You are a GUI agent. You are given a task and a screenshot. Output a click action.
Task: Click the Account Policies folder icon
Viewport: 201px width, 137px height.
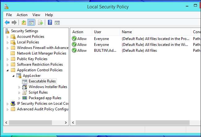pos(13,37)
